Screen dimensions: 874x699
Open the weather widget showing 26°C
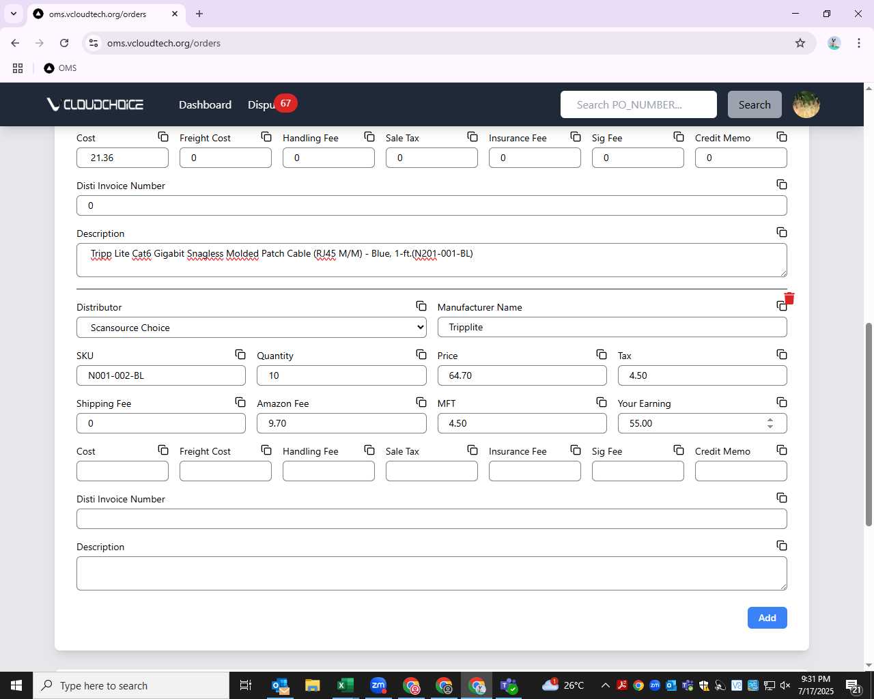tap(564, 685)
